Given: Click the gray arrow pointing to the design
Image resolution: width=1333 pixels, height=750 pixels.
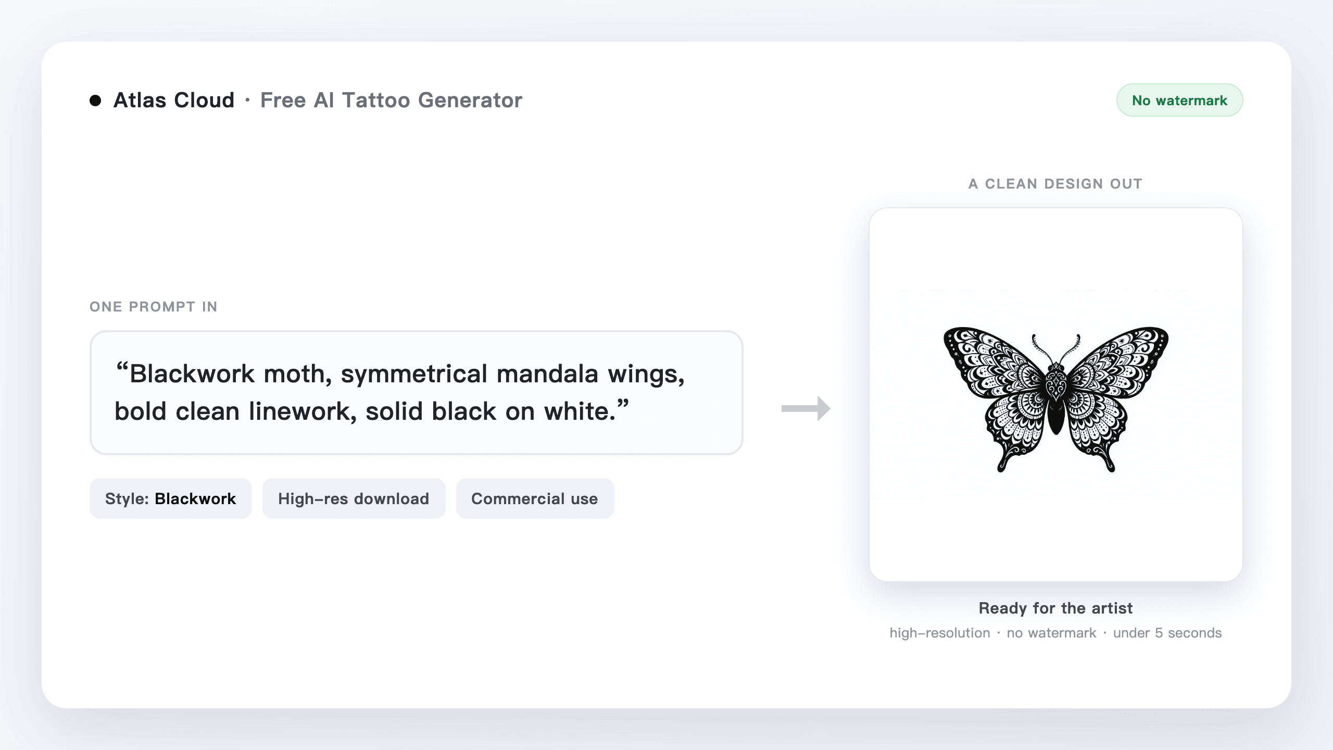Looking at the screenshot, I should coord(806,408).
